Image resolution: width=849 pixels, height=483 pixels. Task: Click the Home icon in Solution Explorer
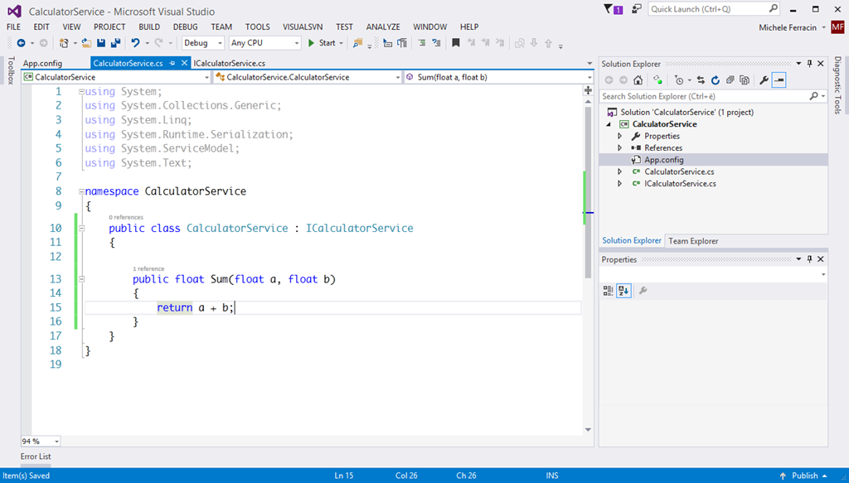click(x=638, y=80)
